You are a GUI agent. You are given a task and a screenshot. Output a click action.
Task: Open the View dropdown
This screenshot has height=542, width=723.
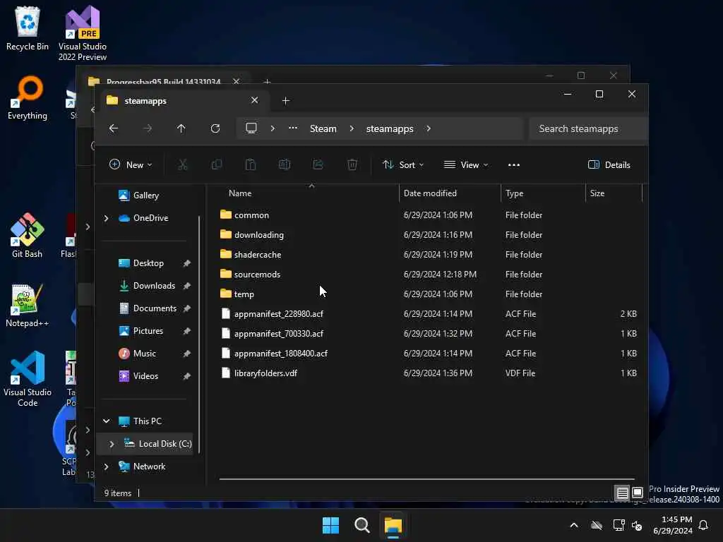point(466,165)
